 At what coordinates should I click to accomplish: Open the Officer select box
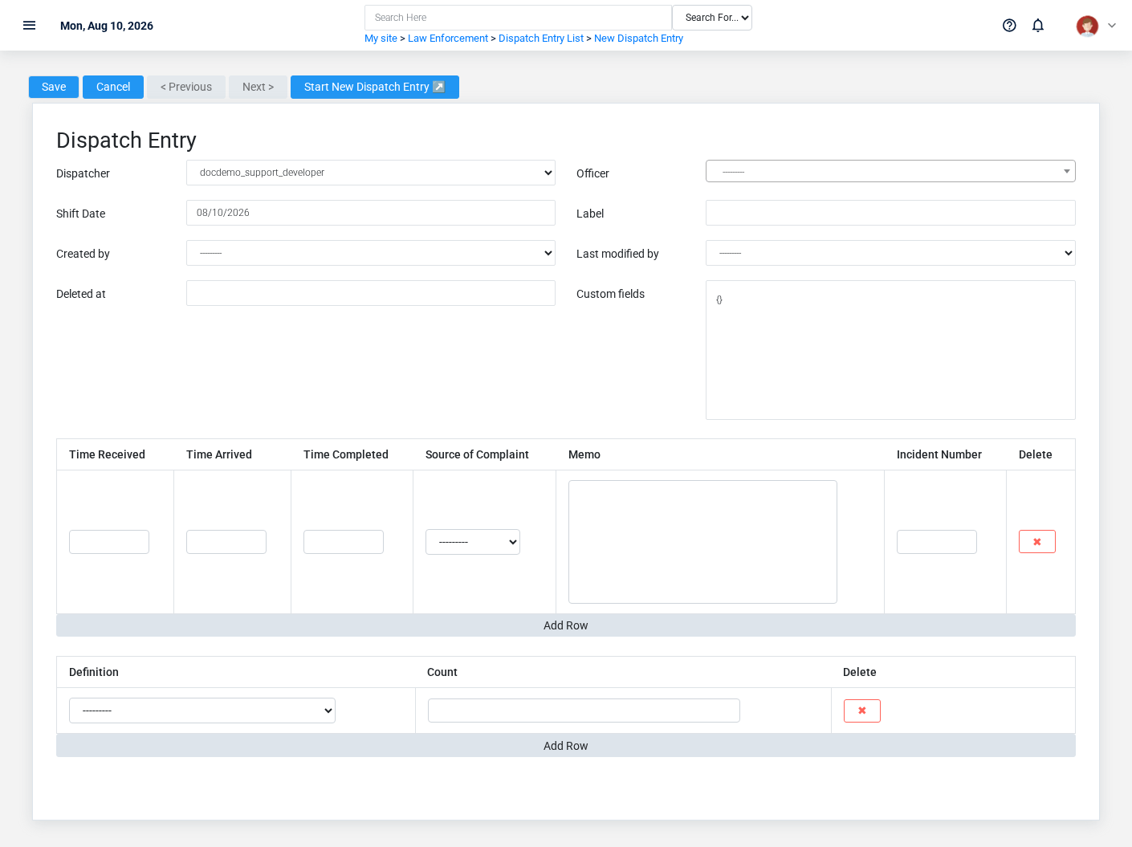point(890,171)
